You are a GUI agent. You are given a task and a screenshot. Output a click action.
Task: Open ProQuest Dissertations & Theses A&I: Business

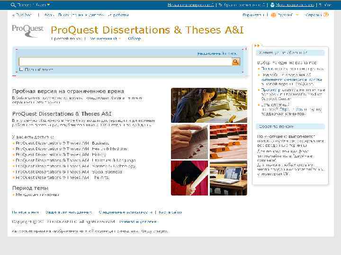click(62, 143)
